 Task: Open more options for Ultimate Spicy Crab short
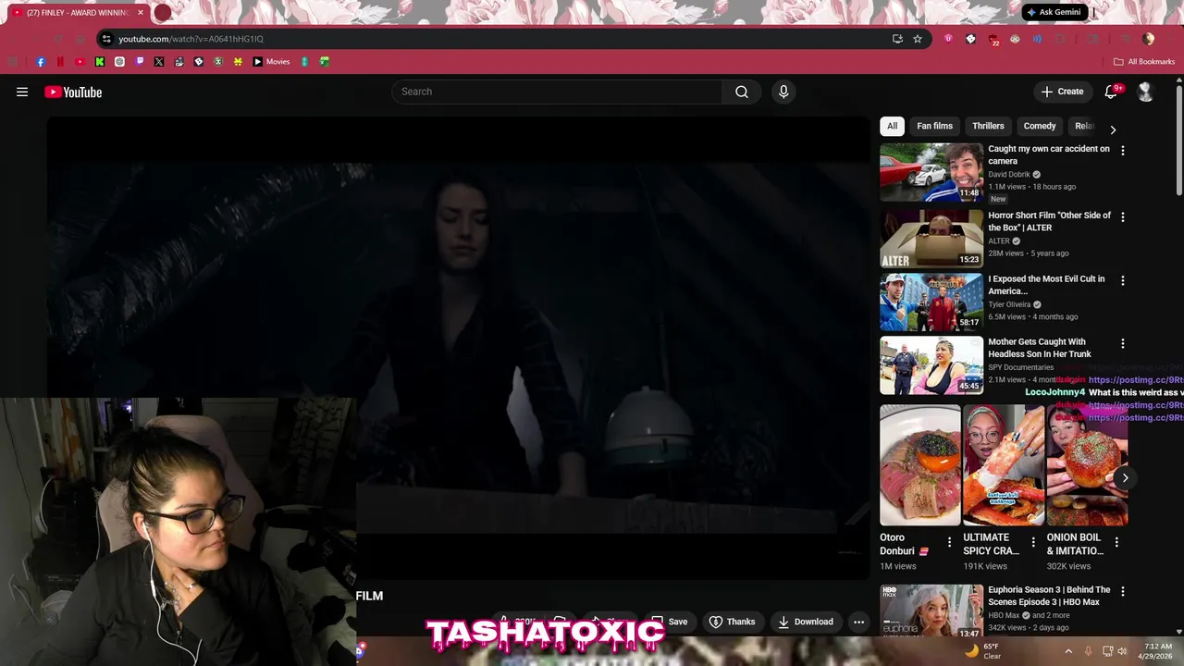[1033, 542]
